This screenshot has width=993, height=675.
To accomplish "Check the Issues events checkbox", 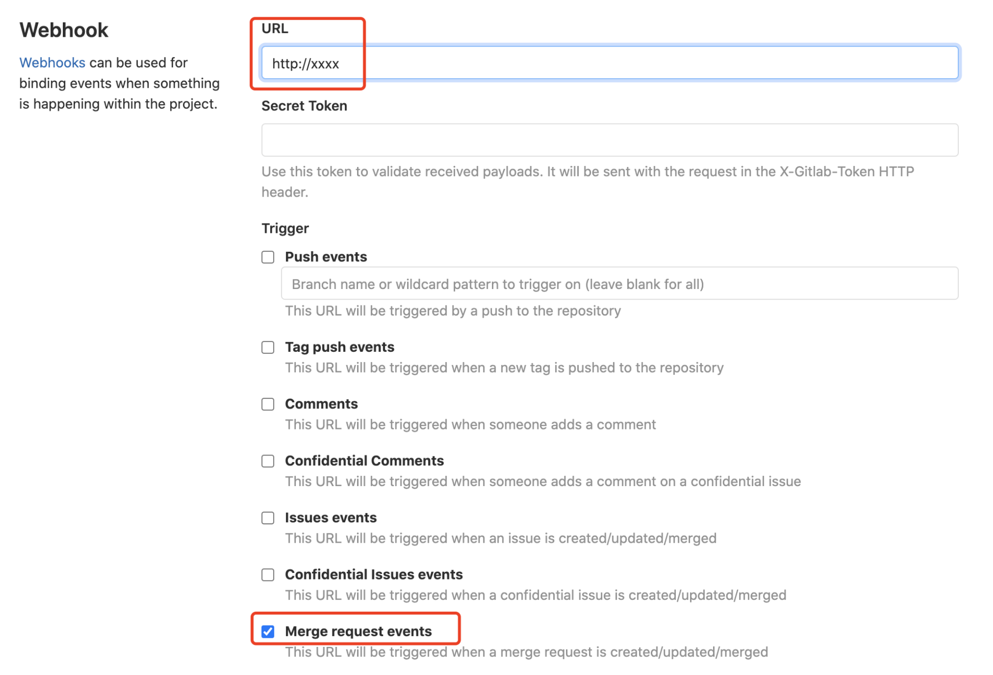I will [268, 518].
